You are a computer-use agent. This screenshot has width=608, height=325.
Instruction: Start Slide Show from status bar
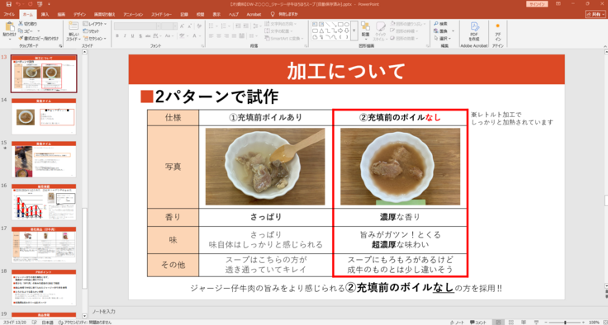[536, 323]
